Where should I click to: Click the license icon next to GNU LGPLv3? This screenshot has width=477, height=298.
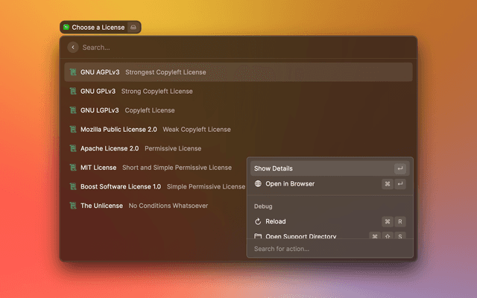click(x=73, y=110)
